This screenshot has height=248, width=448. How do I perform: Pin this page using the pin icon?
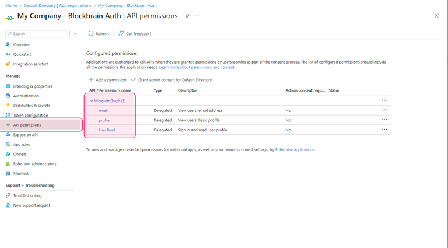(187, 16)
